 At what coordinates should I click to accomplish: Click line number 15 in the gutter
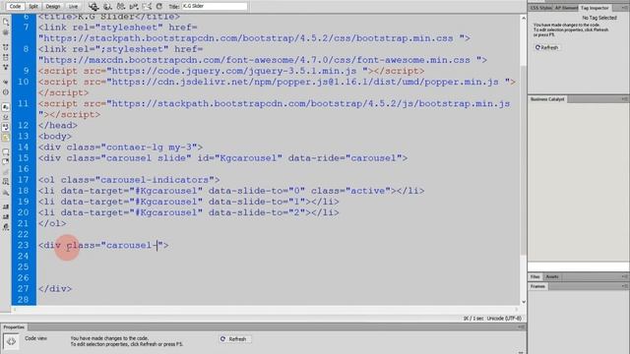coord(24,157)
